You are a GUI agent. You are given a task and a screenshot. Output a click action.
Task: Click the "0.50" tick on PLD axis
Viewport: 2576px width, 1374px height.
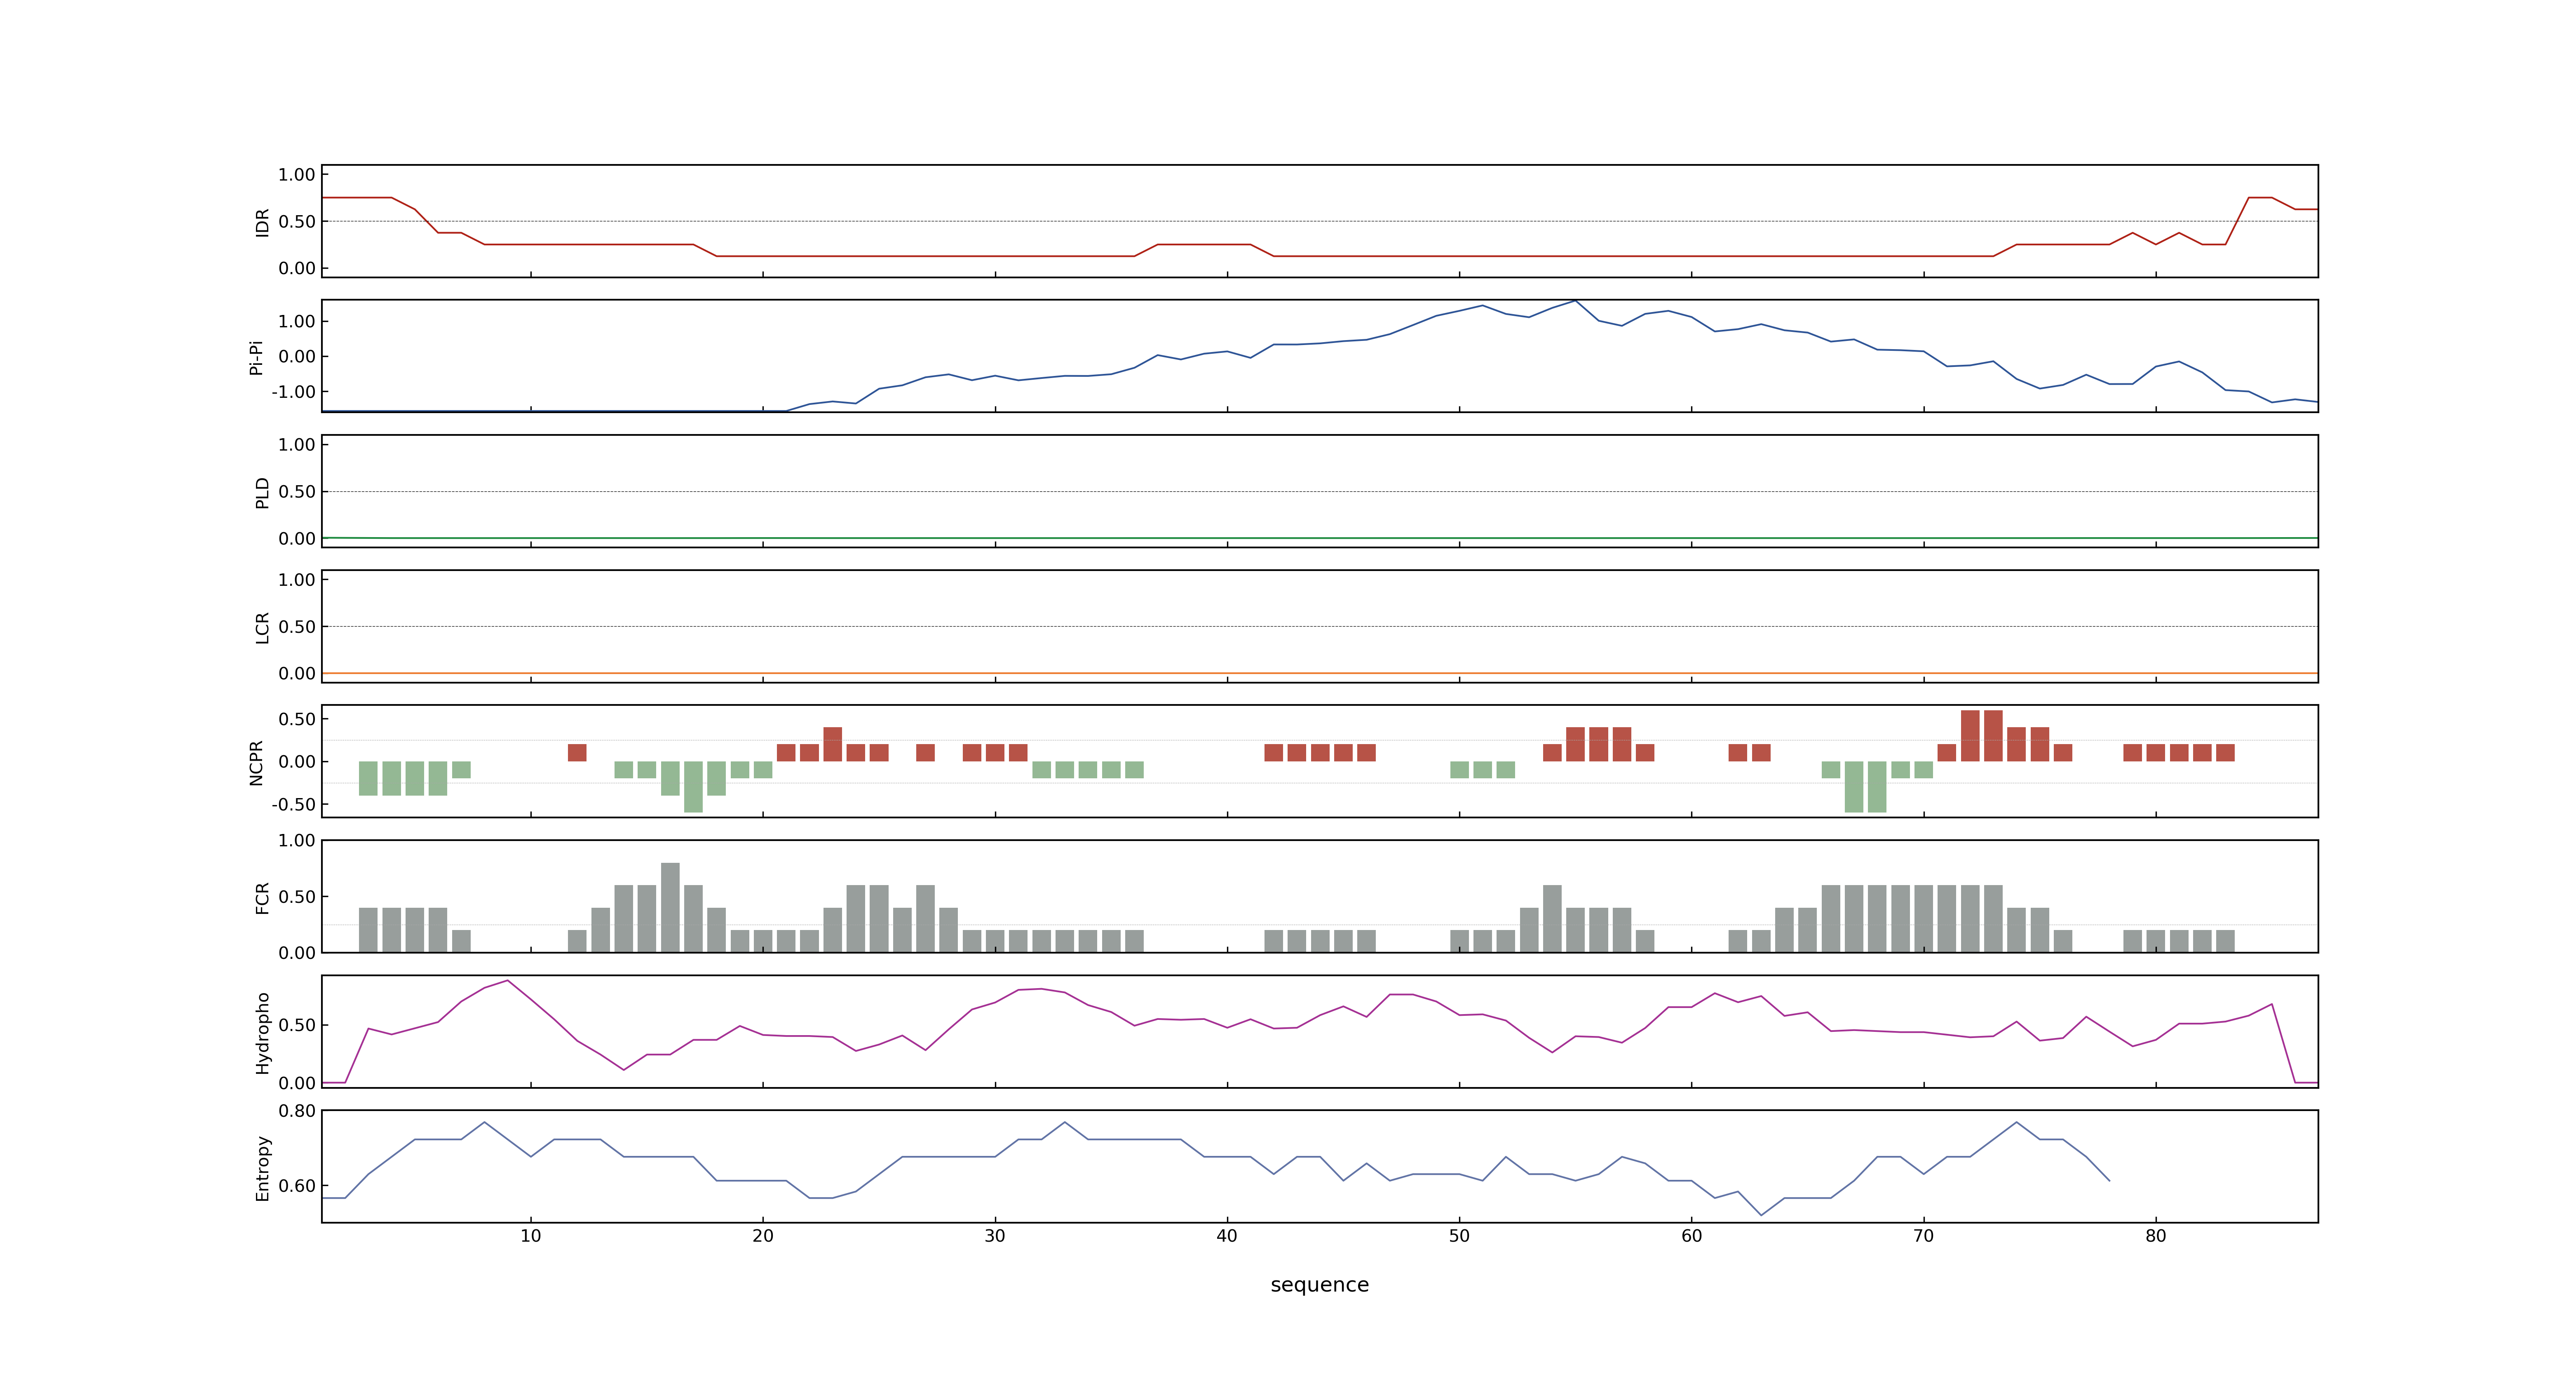point(297,492)
